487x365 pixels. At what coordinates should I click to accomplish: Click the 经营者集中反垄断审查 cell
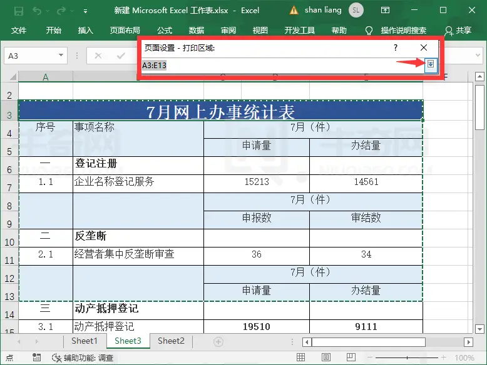(x=138, y=256)
